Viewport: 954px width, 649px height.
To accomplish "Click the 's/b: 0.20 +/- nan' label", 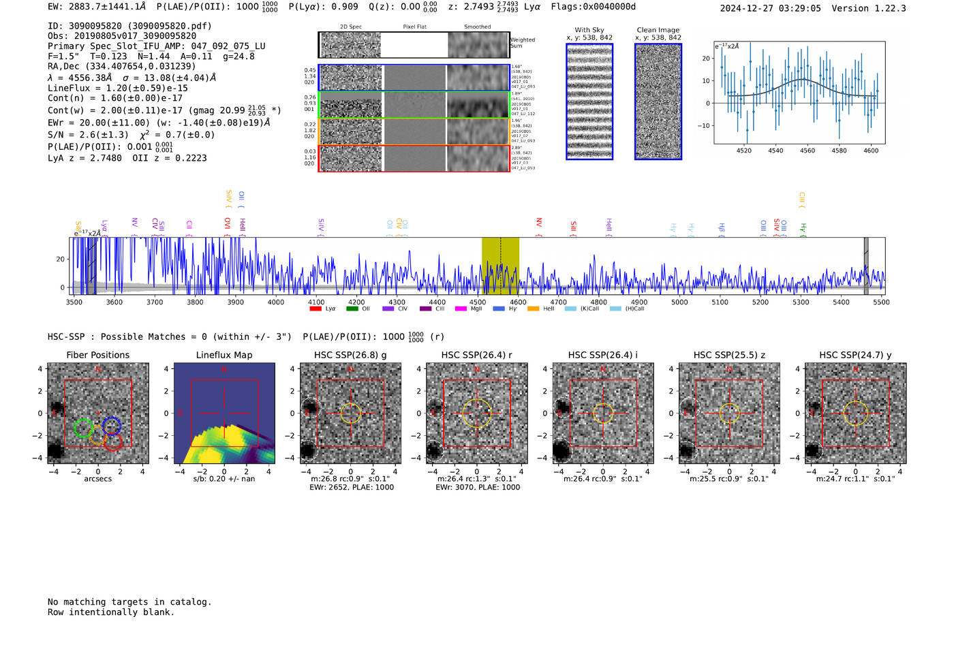I will (224, 479).
